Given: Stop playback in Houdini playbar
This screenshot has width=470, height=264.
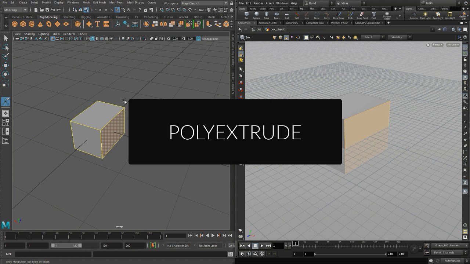Looking at the screenshot, I should pos(255,246).
